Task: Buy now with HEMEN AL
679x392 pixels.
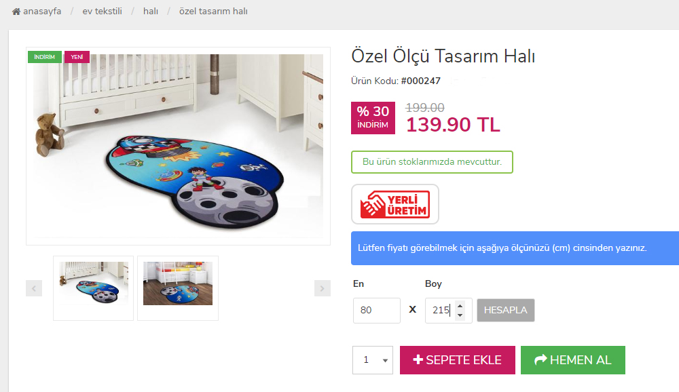Action: coord(573,360)
